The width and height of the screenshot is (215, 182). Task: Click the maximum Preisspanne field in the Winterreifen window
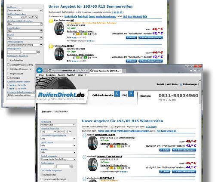(x=63, y=167)
